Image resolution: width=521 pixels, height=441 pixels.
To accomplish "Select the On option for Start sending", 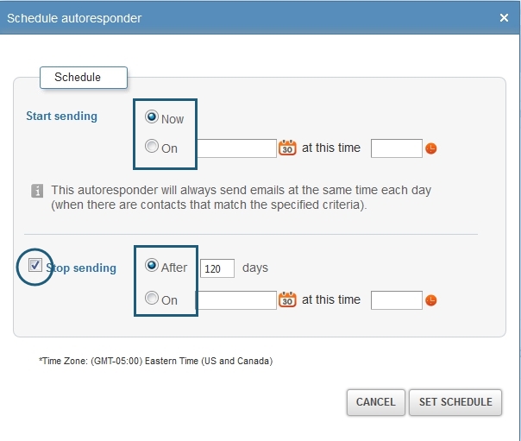I will tap(152, 147).
